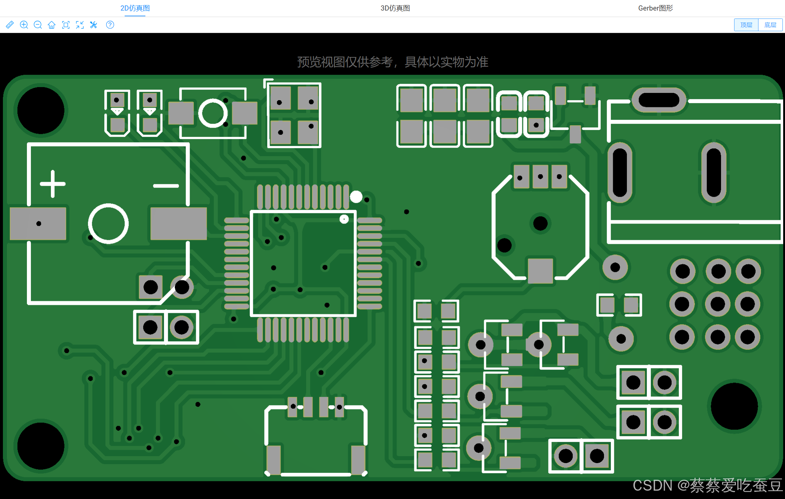Switch to the 底层 bottom layer view
The image size is (785, 499).
[x=770, y=25]
